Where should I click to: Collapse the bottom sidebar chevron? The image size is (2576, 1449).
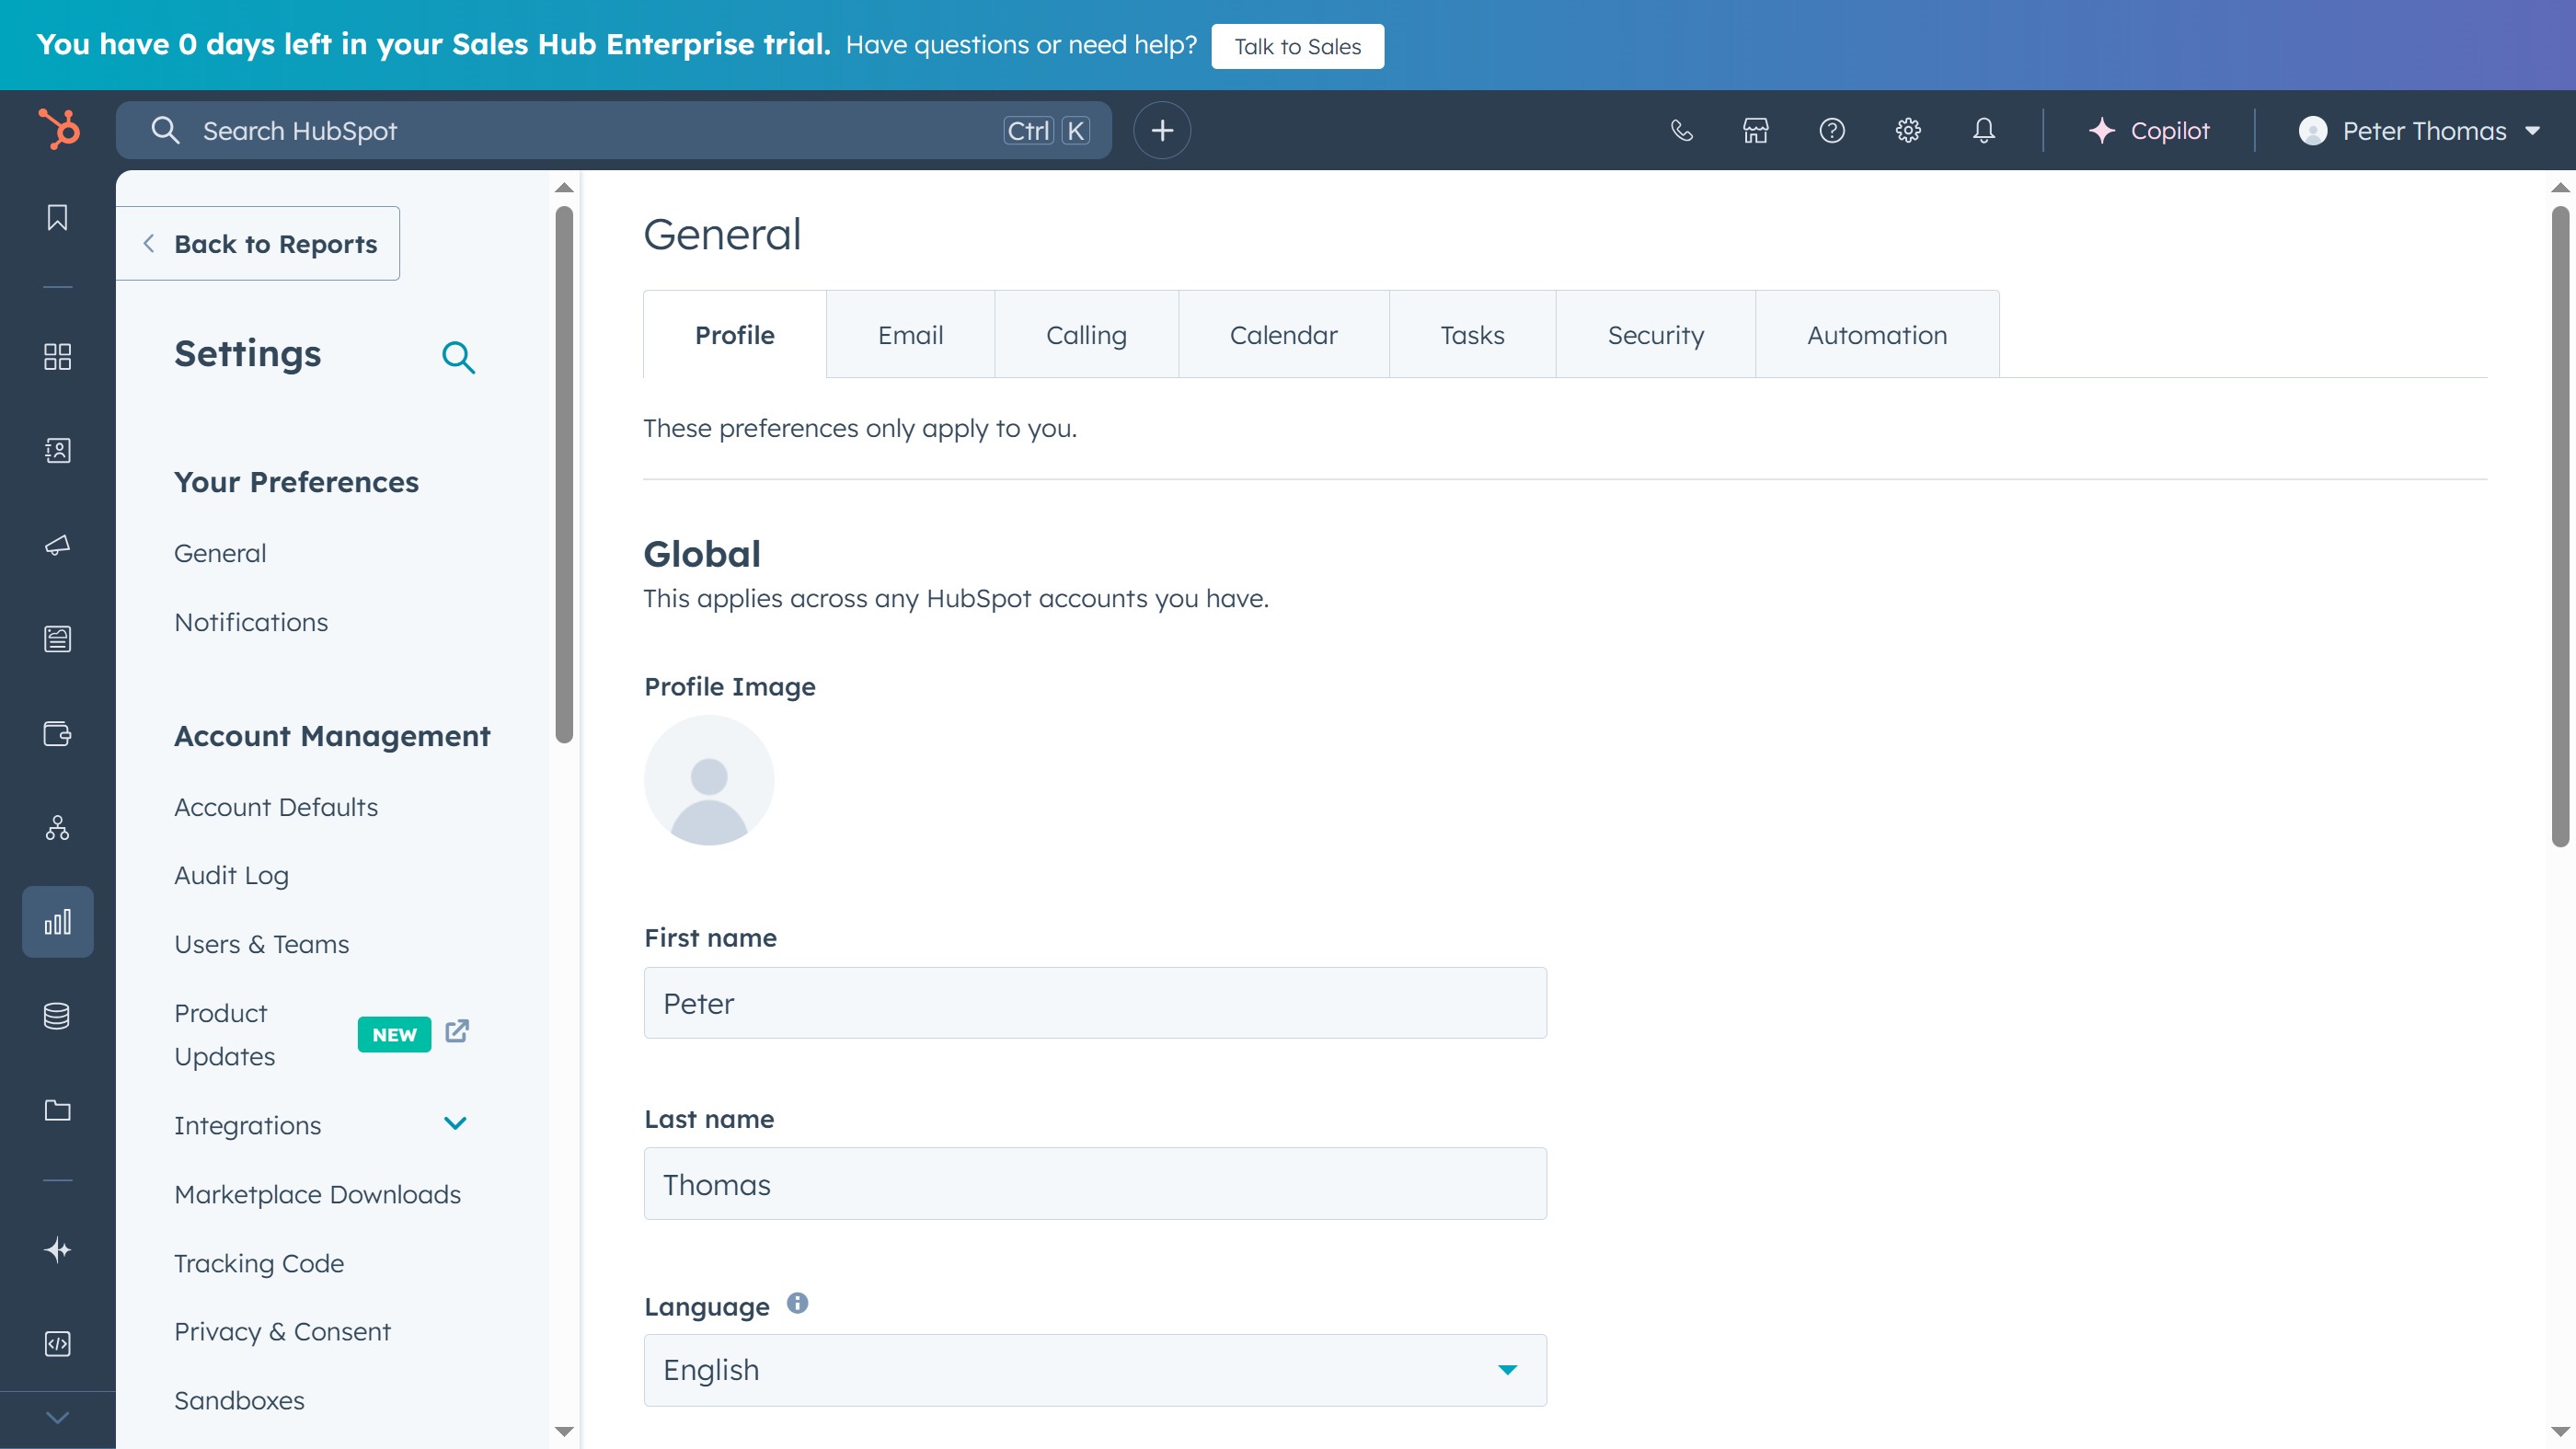[x=57, y=1417]
